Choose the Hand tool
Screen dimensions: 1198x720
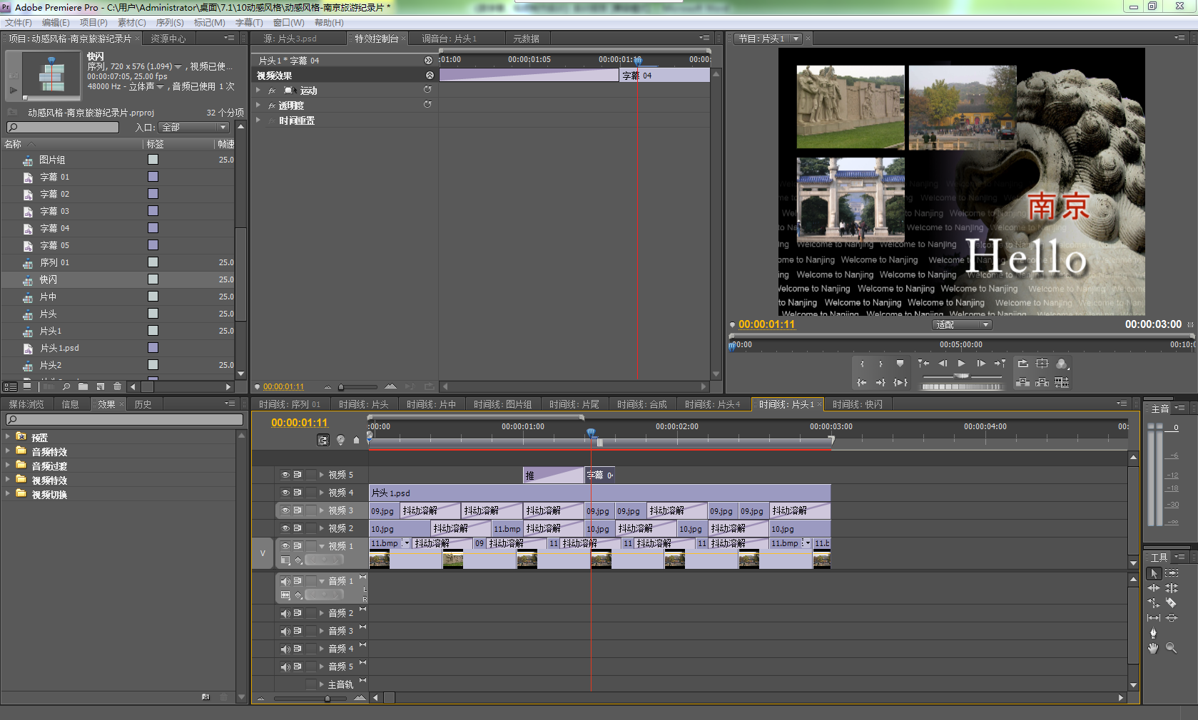click(1153, 648)
